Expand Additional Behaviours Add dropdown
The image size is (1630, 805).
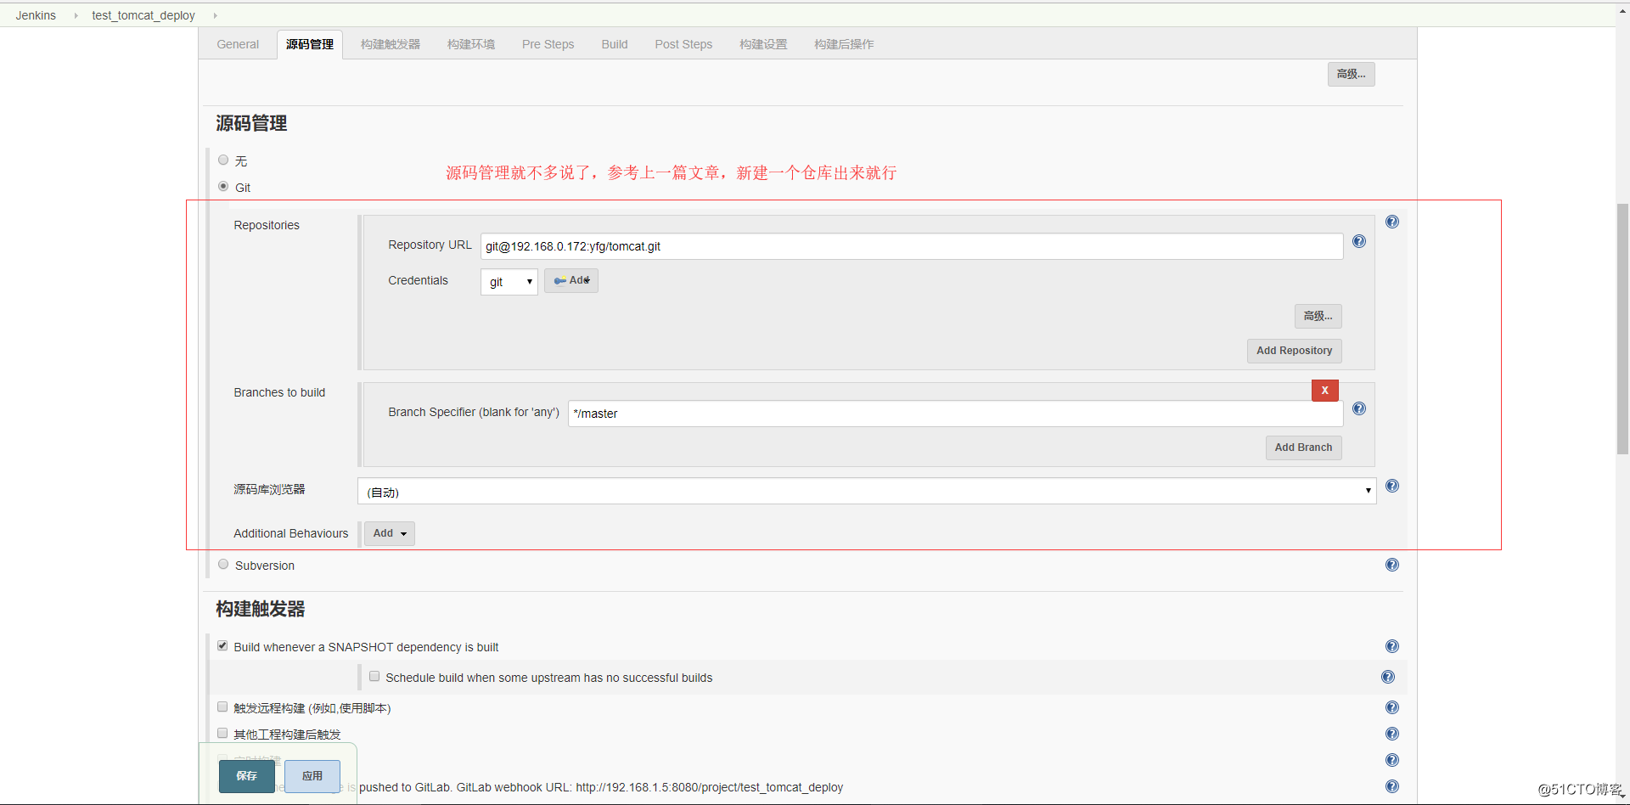point(390,533)
